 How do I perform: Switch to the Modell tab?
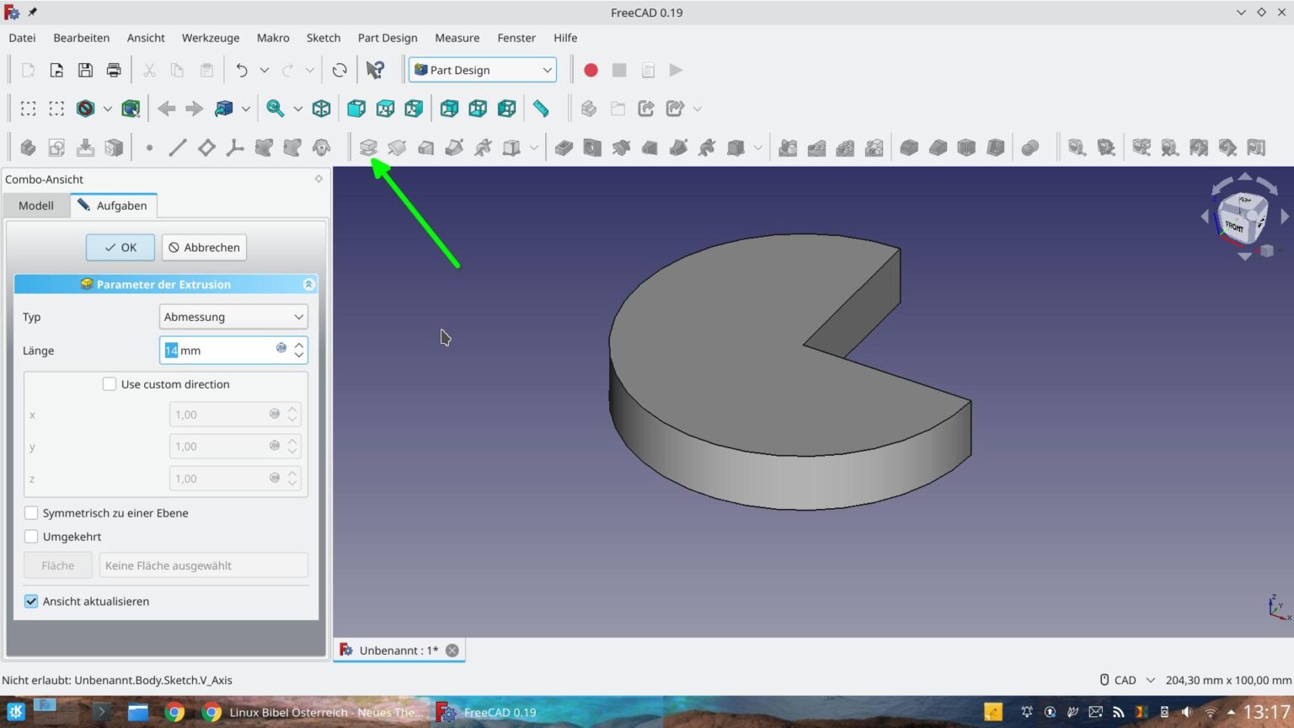pyautogui.click(x=35, y=205)
